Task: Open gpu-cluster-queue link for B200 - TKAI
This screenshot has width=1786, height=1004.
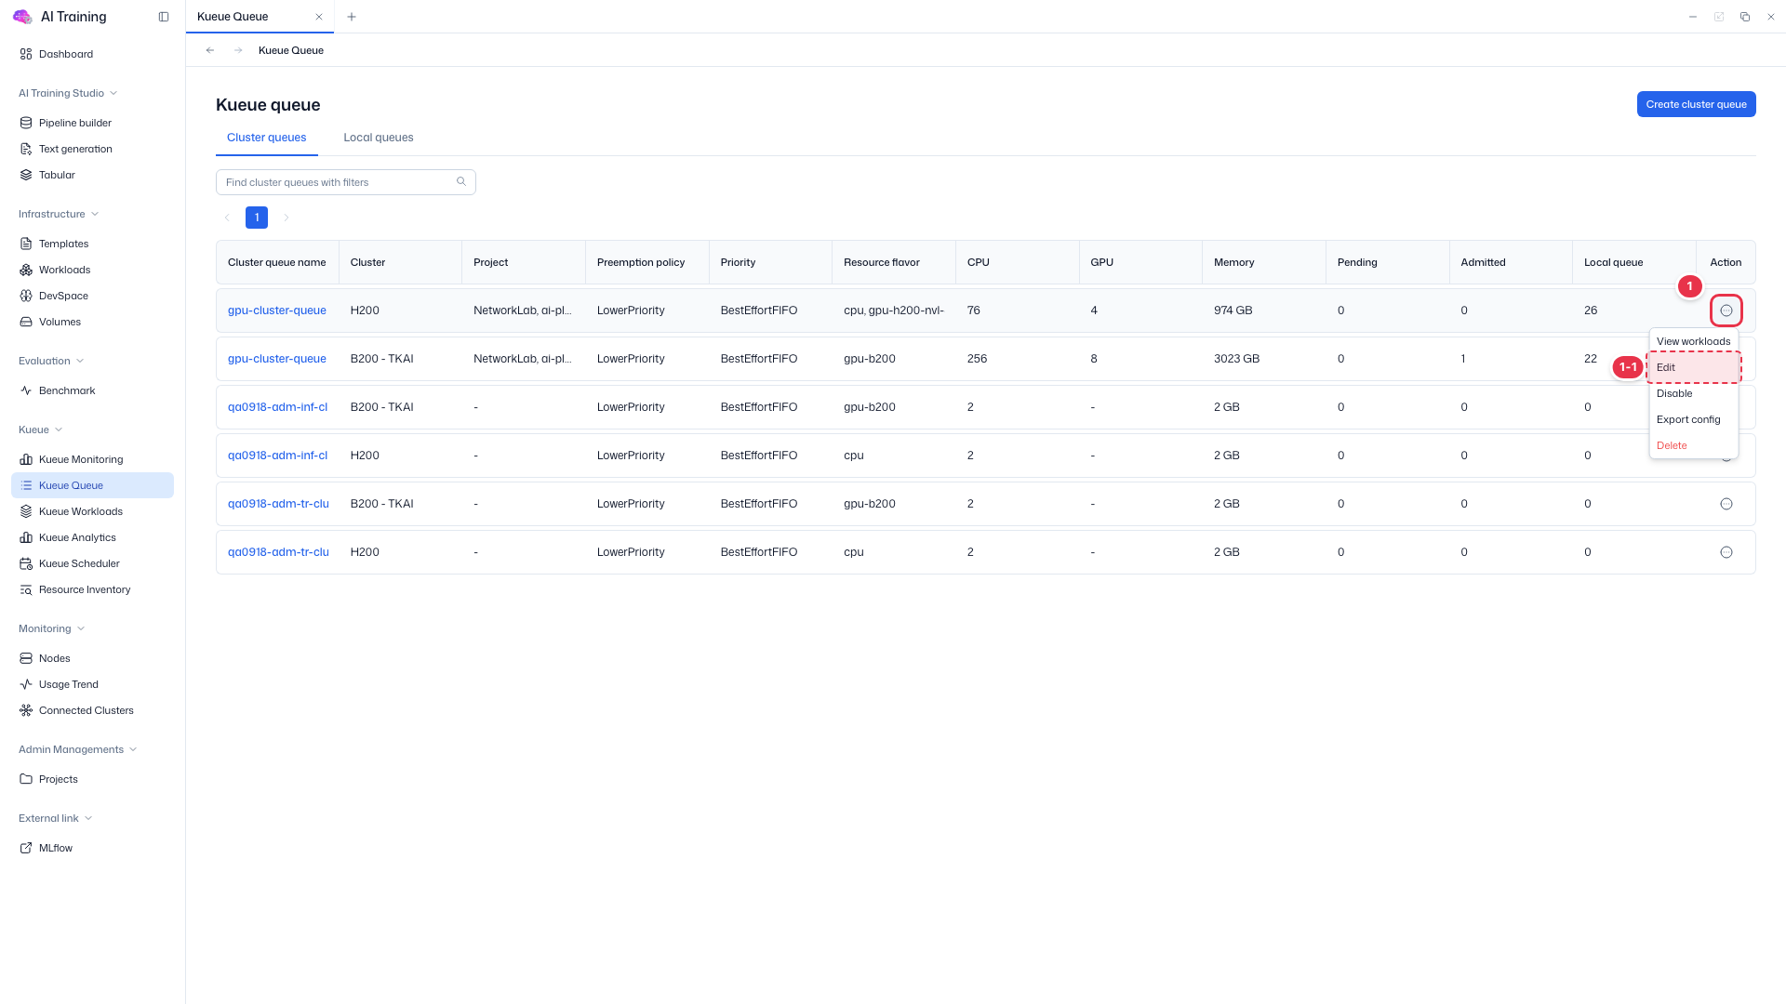Action: [277, 359]
